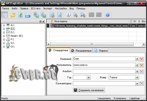The image size is (147, 101).
Task: Click the A:\ floppy drive icon
Action: [8, 25]
